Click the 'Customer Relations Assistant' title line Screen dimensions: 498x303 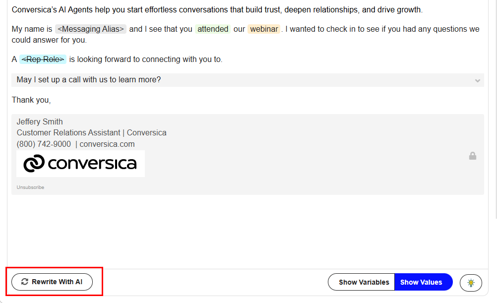click(68, 133)
